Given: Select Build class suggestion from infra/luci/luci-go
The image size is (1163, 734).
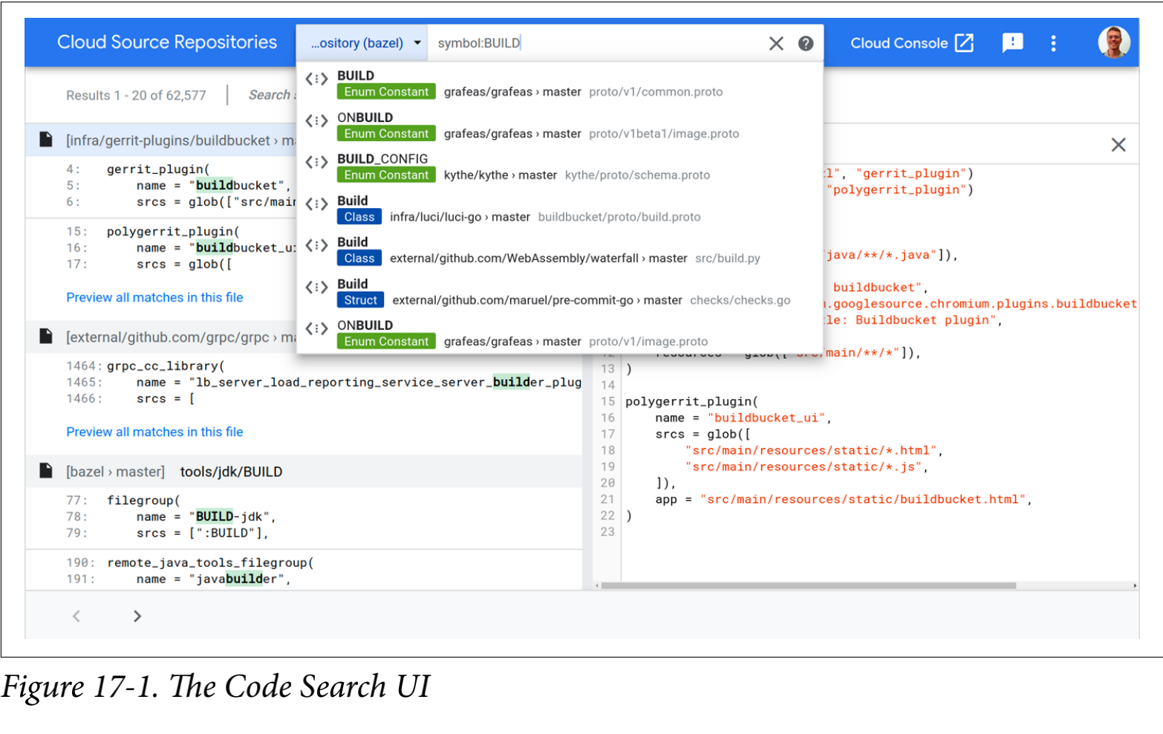Looking at the screenshot, I should [560, 209].
